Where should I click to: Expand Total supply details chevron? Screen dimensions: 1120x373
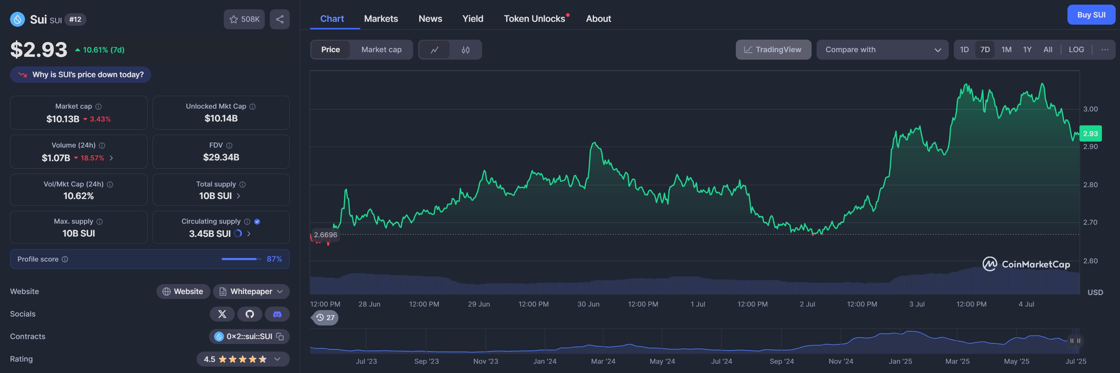[238, 196]
